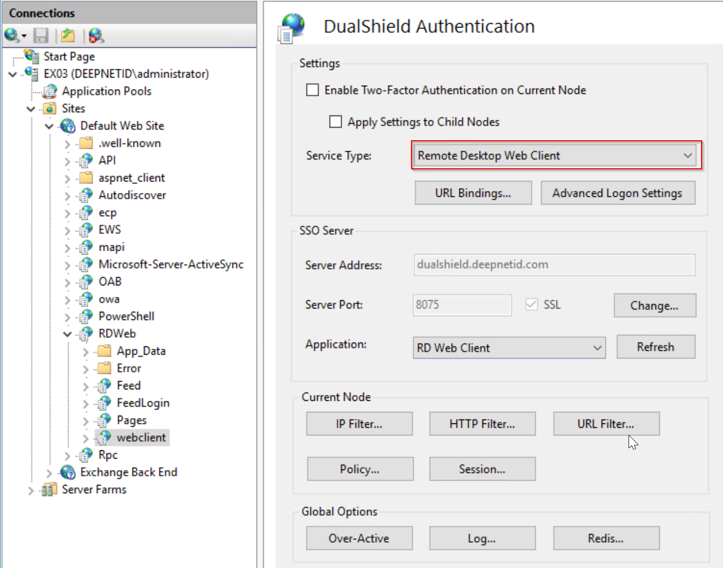The height and width of the screenshot is (568, 723).
Task: Click the Create New Connection globe icon
Action: [x=11, y=36]
